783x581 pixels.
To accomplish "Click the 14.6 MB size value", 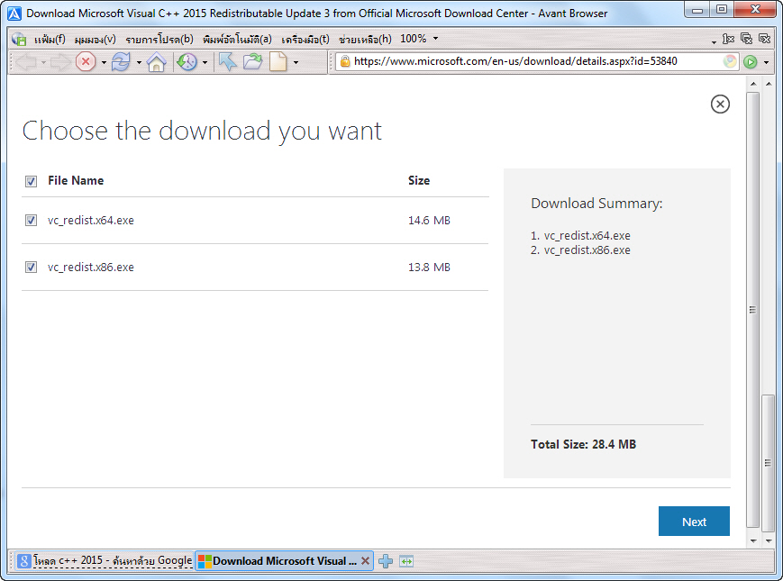I will coord(429,220).
